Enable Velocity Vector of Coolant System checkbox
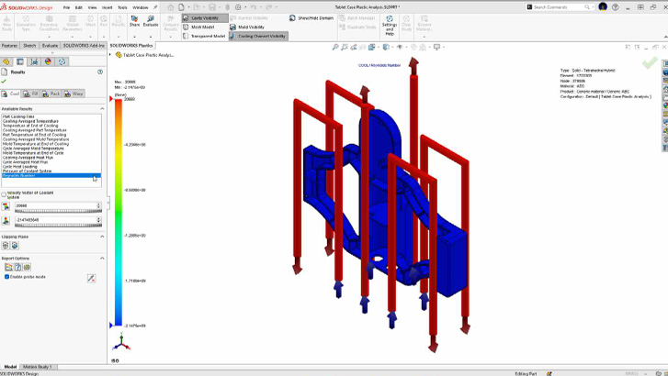 point(4,194)
